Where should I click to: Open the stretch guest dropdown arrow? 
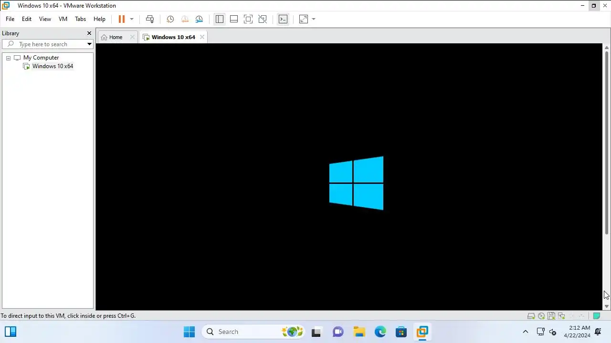pyautogui.click(x=314, y=19)
